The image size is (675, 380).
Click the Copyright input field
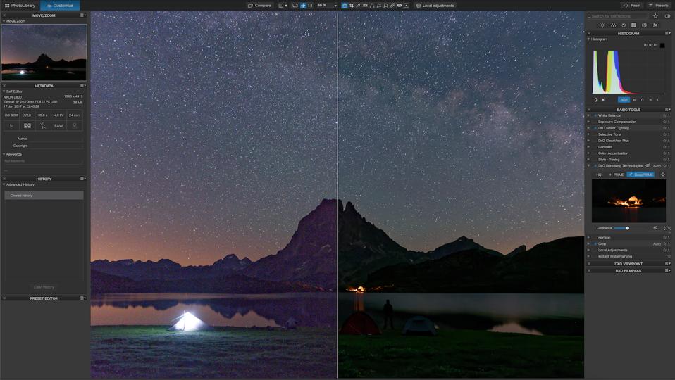click(x=56, y=146)
